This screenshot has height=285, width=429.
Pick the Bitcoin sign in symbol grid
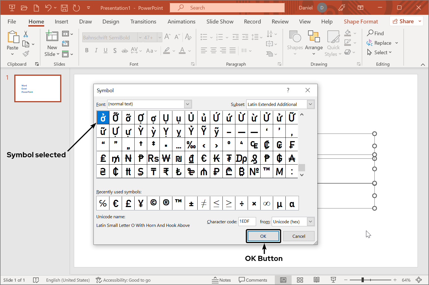(x=242, y=172)
